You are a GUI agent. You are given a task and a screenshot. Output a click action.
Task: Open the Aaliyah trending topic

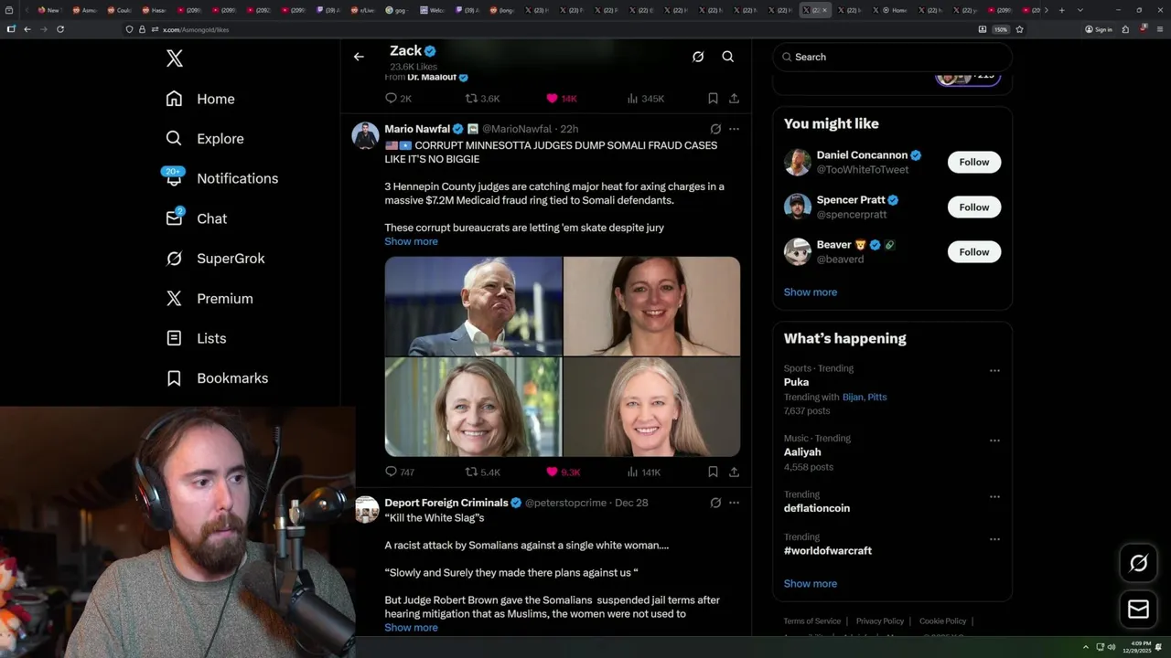(x=802, y=452)
